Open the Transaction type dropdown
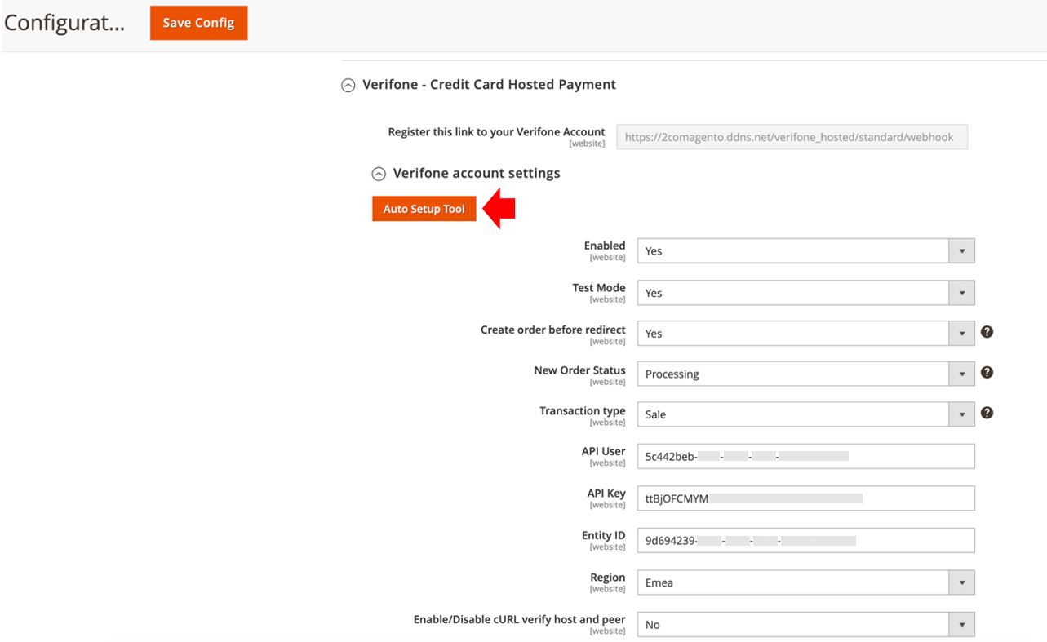 coord(805,414)
